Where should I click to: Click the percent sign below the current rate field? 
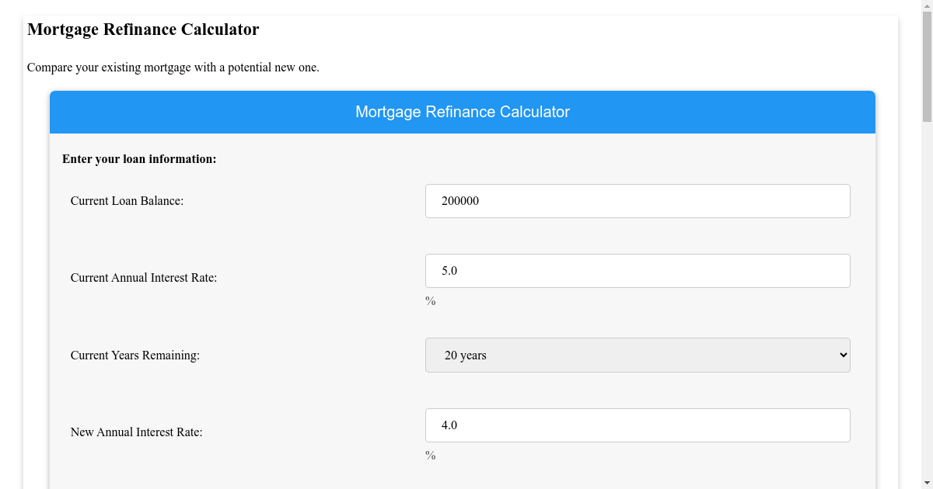[x=431, y=301]
